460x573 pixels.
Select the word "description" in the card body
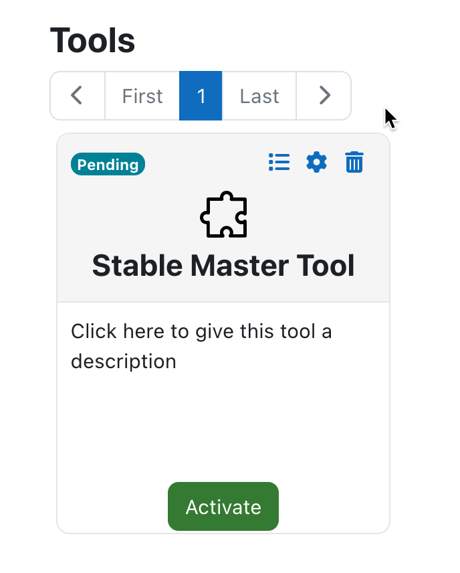pos(124,361)
